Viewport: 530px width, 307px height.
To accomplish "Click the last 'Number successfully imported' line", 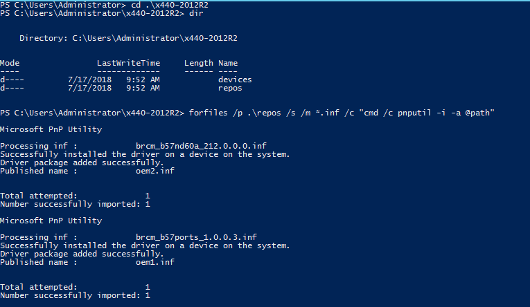I will pyautogui.click(x=75, y=295).
